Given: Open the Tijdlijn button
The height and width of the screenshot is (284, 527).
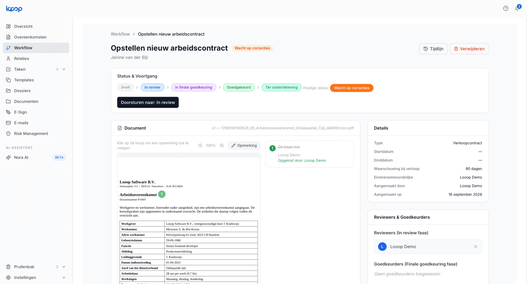Looking at the screenshot, I should coord(433,49).
